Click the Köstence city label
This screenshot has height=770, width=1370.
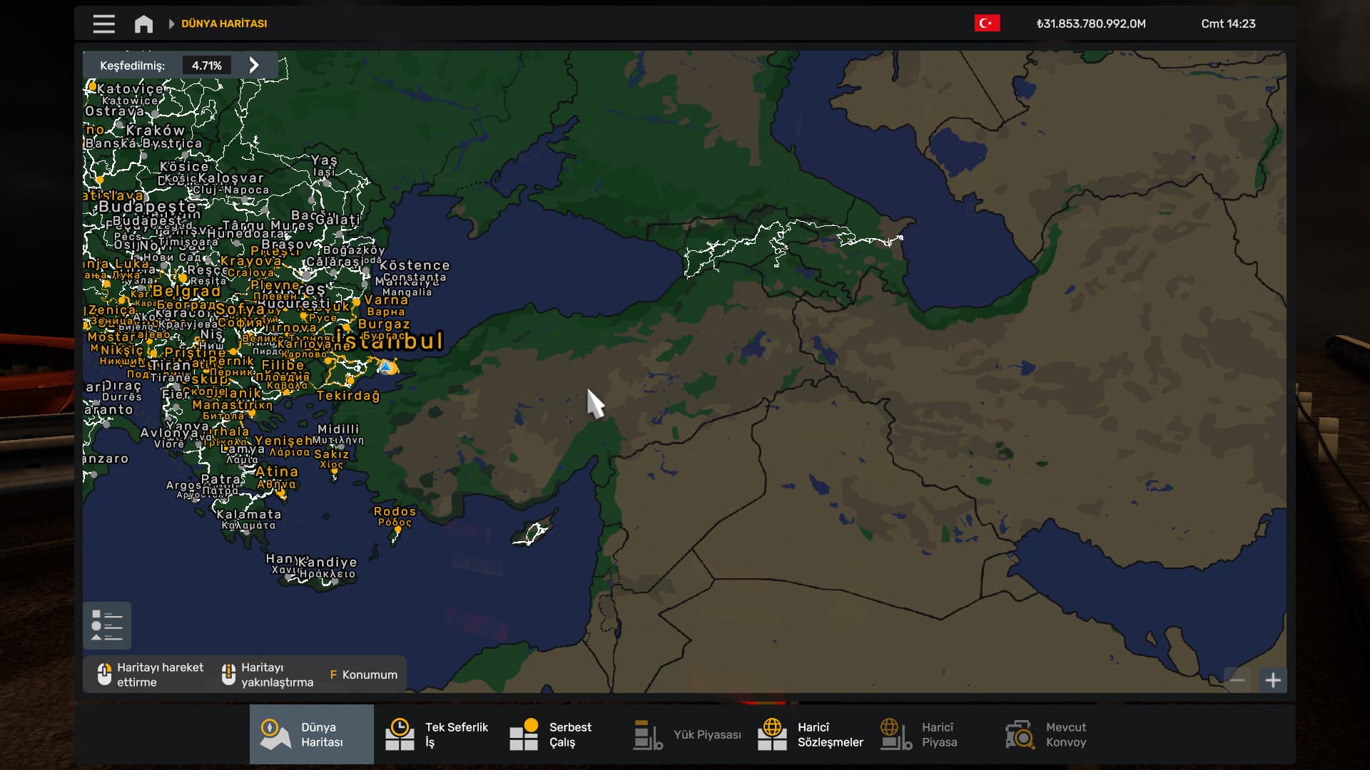pos(415,265)
